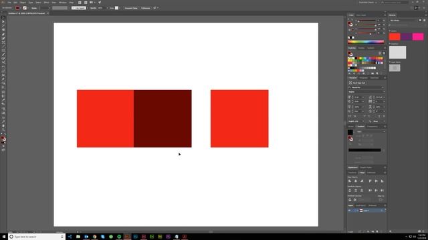Open the Window menu
This screenshot has height=240, width=428.
tap(62, 3)
